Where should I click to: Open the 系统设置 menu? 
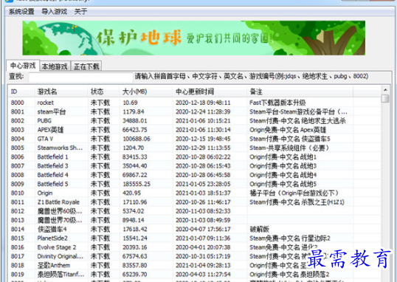point(21,11)
